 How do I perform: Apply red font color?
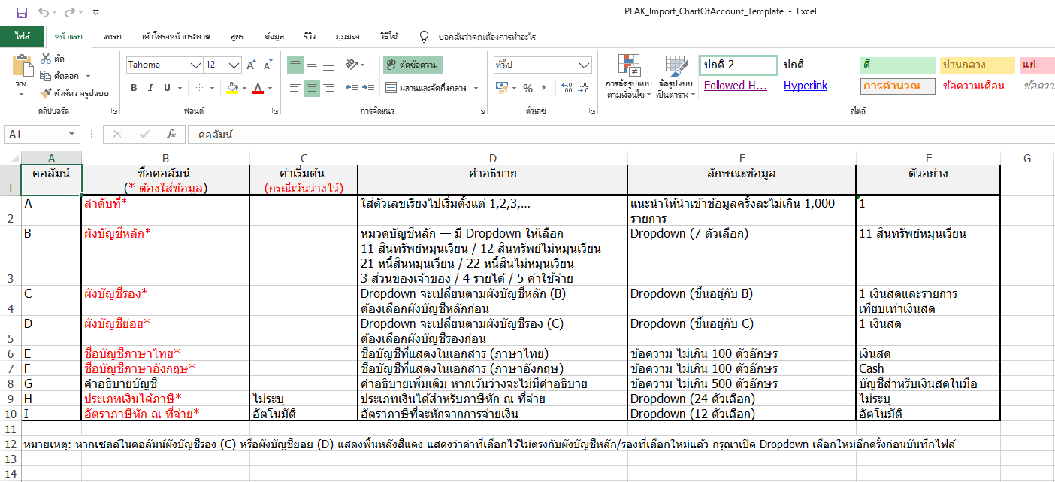(258, 88)
